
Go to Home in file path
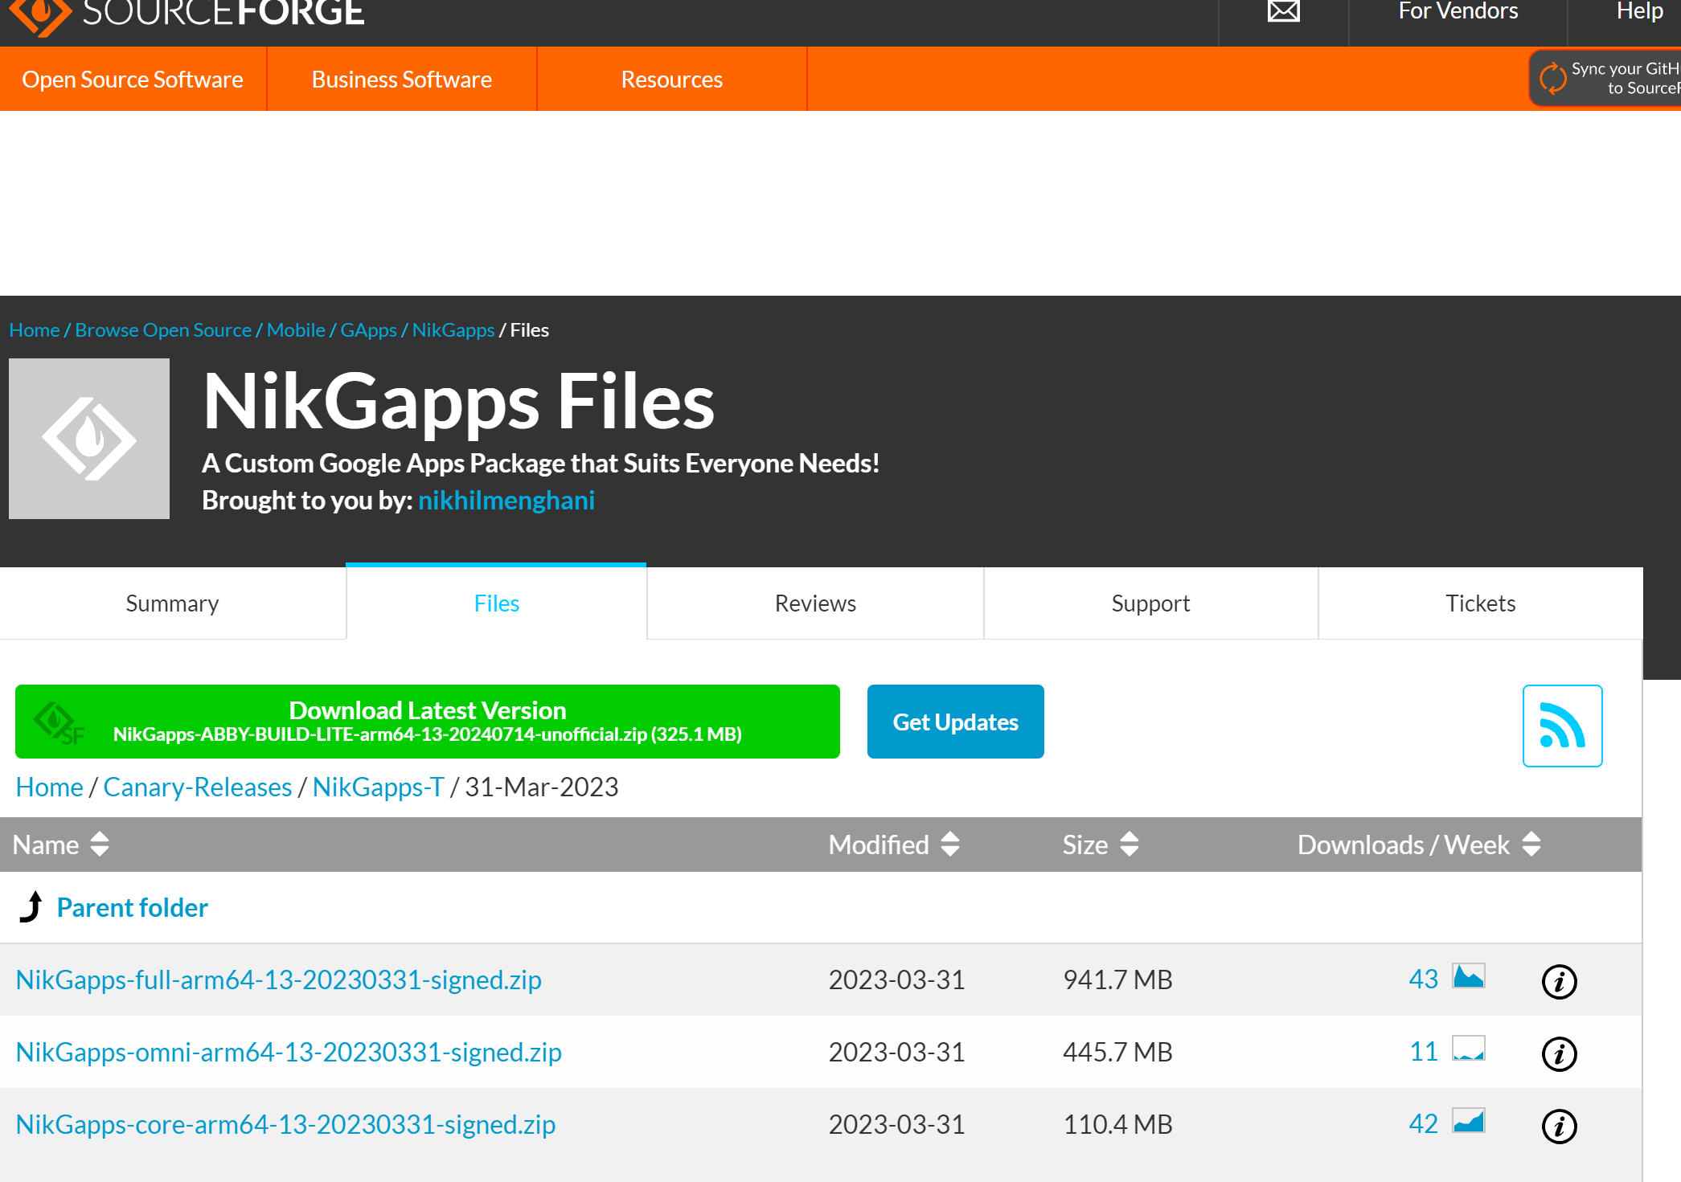point(50,787)
